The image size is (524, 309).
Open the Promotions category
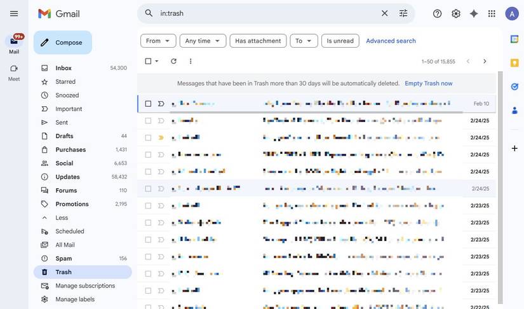click(83, 204)
